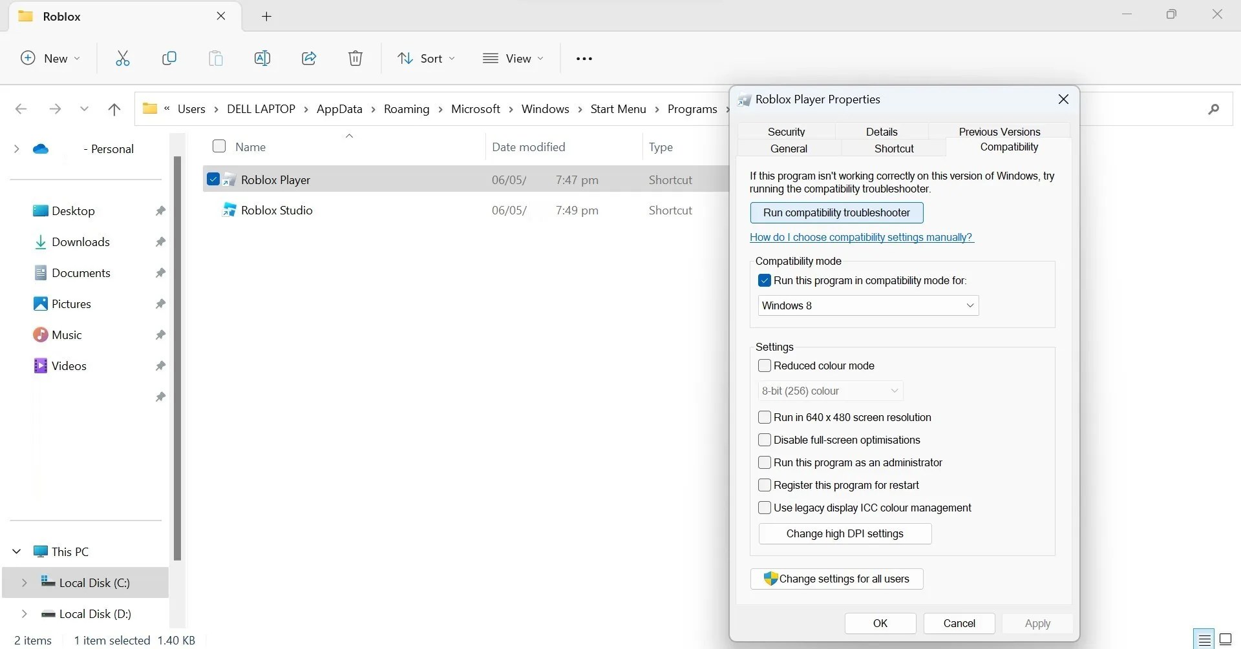Click AppData in the address breadcrumb
This screenshot has width=1241, height=649.
[x=339, y=109]
